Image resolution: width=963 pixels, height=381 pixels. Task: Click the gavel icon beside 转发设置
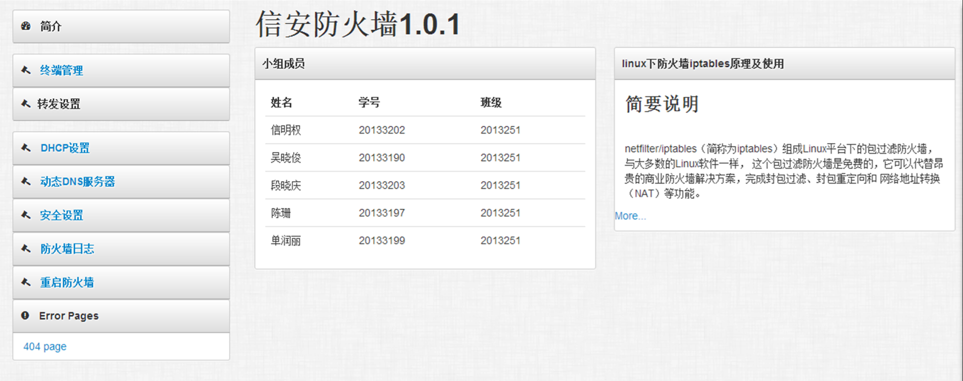(26, 104)
